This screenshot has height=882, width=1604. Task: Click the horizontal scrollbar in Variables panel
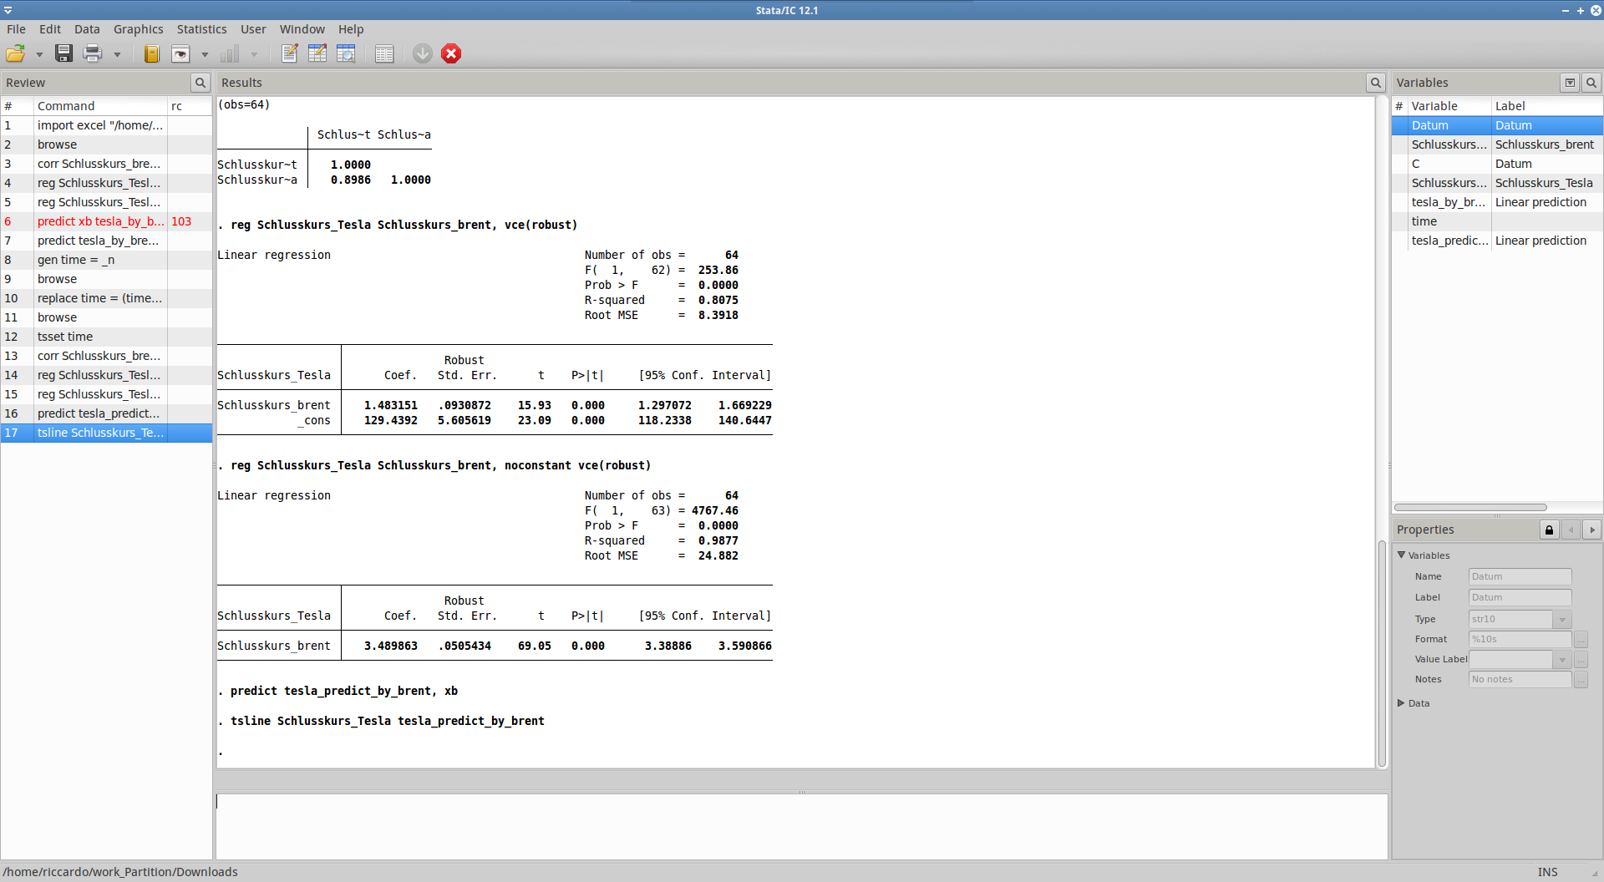tap(1470, 507)
